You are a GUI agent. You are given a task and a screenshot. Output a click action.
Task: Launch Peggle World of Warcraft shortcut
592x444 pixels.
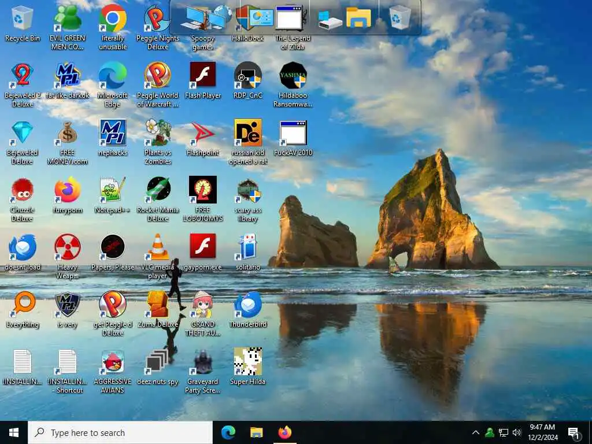(x=158, y=84)
